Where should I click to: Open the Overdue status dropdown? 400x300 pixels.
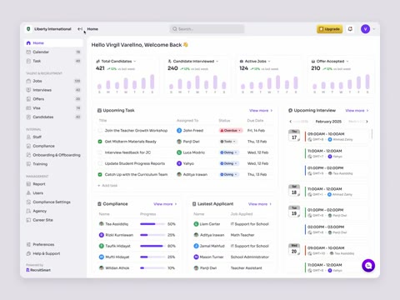point(231,130)
